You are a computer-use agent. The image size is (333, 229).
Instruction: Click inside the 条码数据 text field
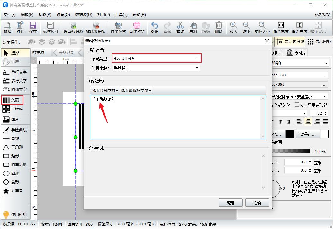tap(177, 116)
